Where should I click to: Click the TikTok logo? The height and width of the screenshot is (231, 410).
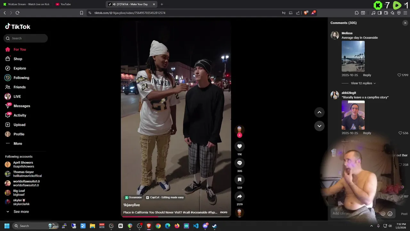pyautogui.click(x=18, y=27)
